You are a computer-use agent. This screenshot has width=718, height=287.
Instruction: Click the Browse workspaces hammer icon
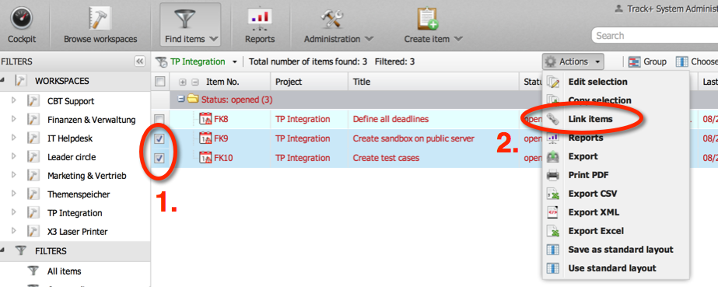coord(100,19)
